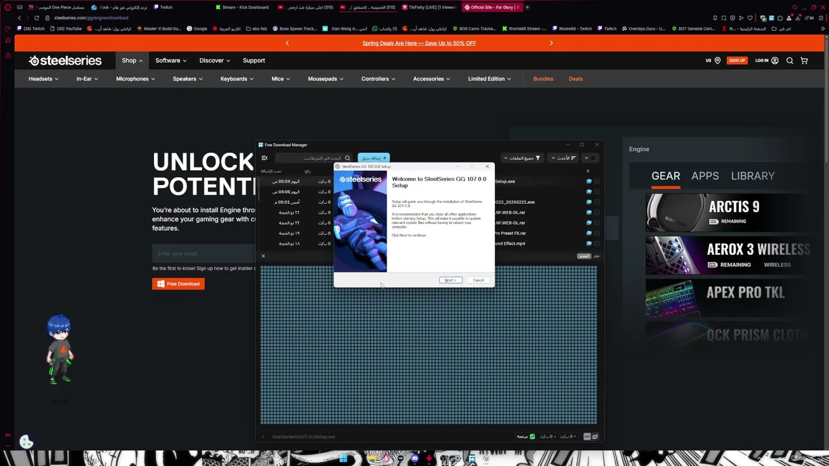Tick the checkbox for 222_20250221.exe row
This screenshot has height=466, width=829.
[596, 202]
